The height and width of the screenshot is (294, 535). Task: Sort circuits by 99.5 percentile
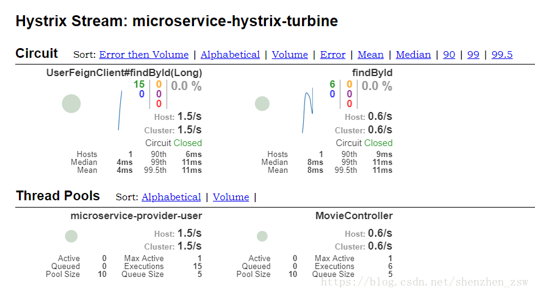(x=502, y=54)
